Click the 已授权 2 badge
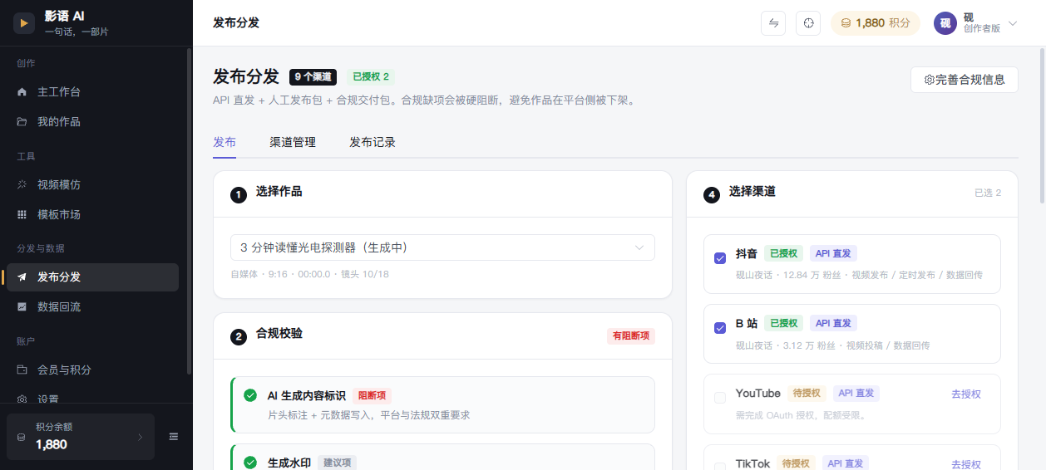 coord(371,77)
